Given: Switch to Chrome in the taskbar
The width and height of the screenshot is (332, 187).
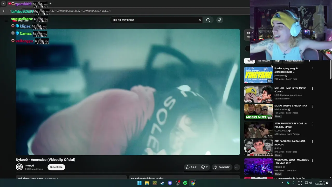Looking at the screenshot, I should [x=193, y=183].
